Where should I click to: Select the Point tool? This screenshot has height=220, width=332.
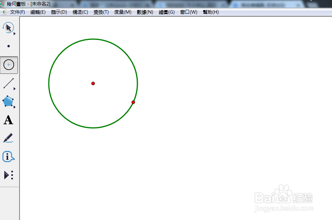(x=9, y=46)
